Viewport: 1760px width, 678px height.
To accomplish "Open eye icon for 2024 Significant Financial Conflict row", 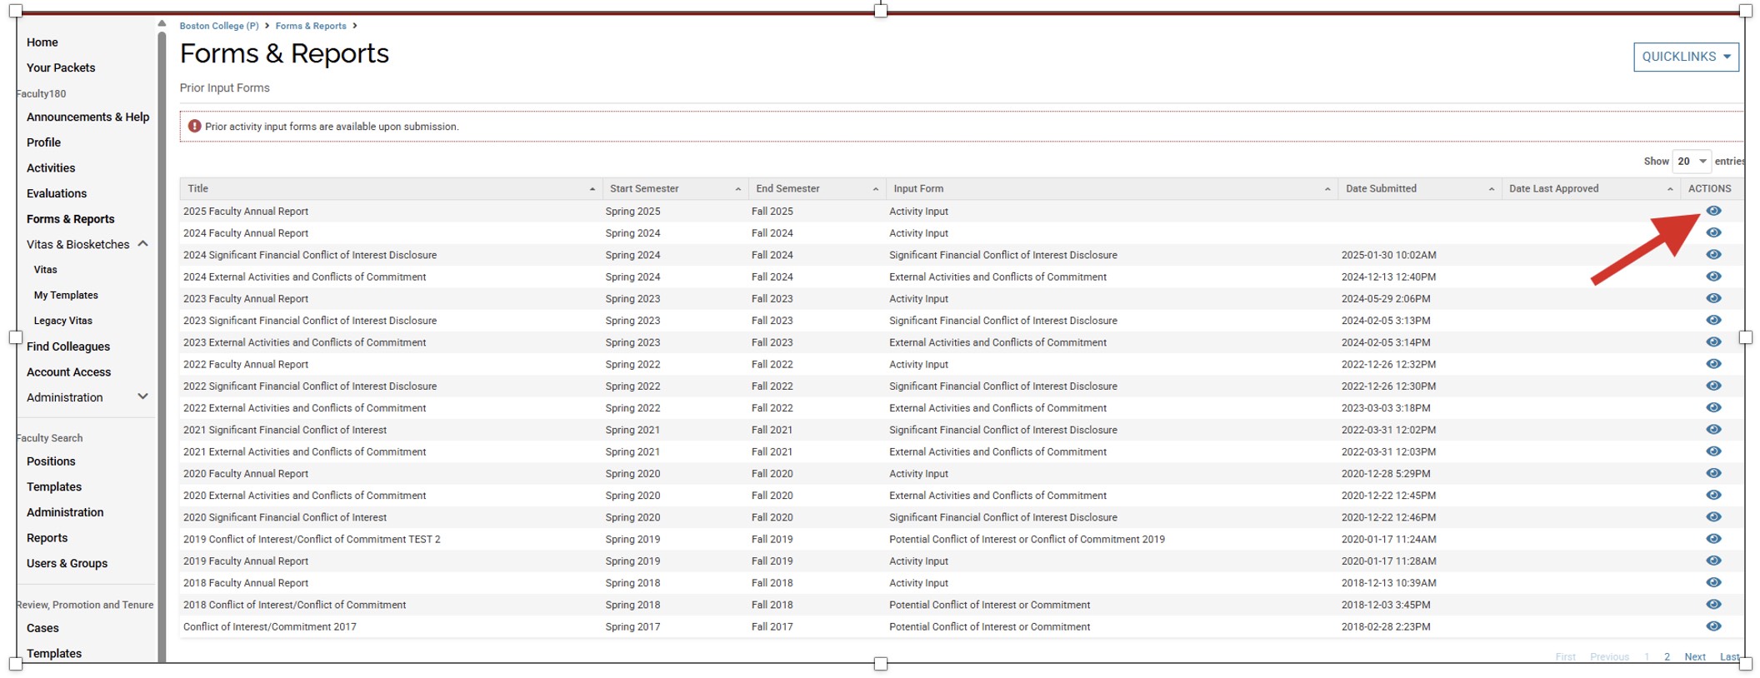I will click(1713, 254).
